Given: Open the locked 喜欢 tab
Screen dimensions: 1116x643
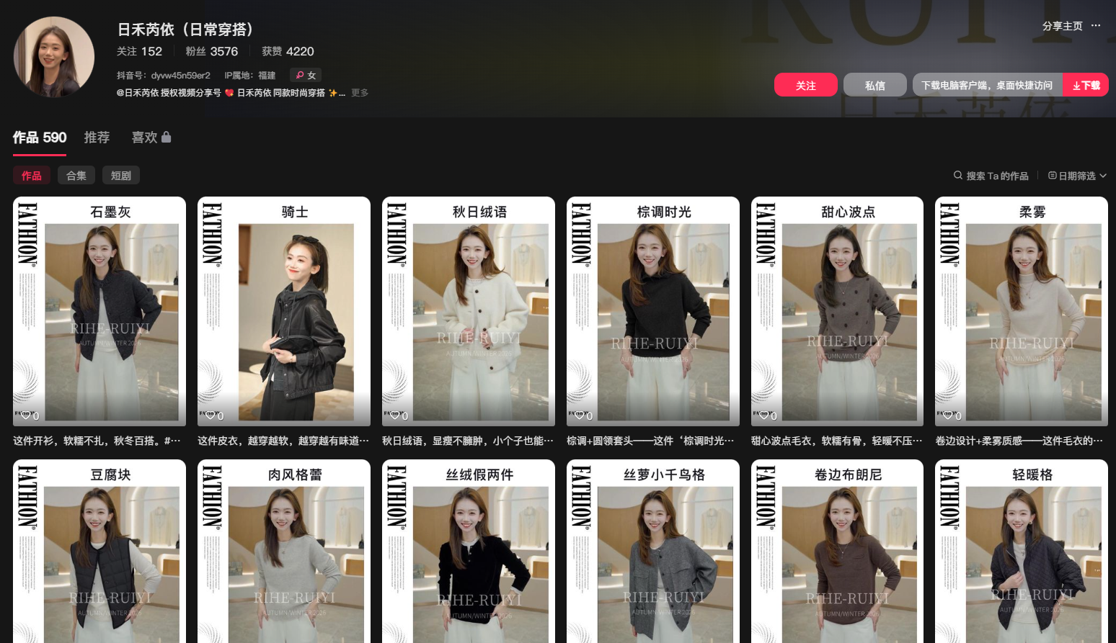Looking at the screenshot, I should click(x=151, y=138).
